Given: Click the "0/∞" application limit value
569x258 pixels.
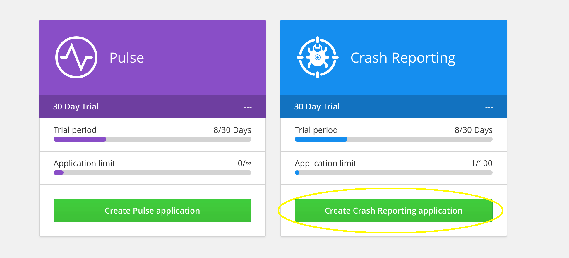Looking at the screenshot, I should 244,163.
